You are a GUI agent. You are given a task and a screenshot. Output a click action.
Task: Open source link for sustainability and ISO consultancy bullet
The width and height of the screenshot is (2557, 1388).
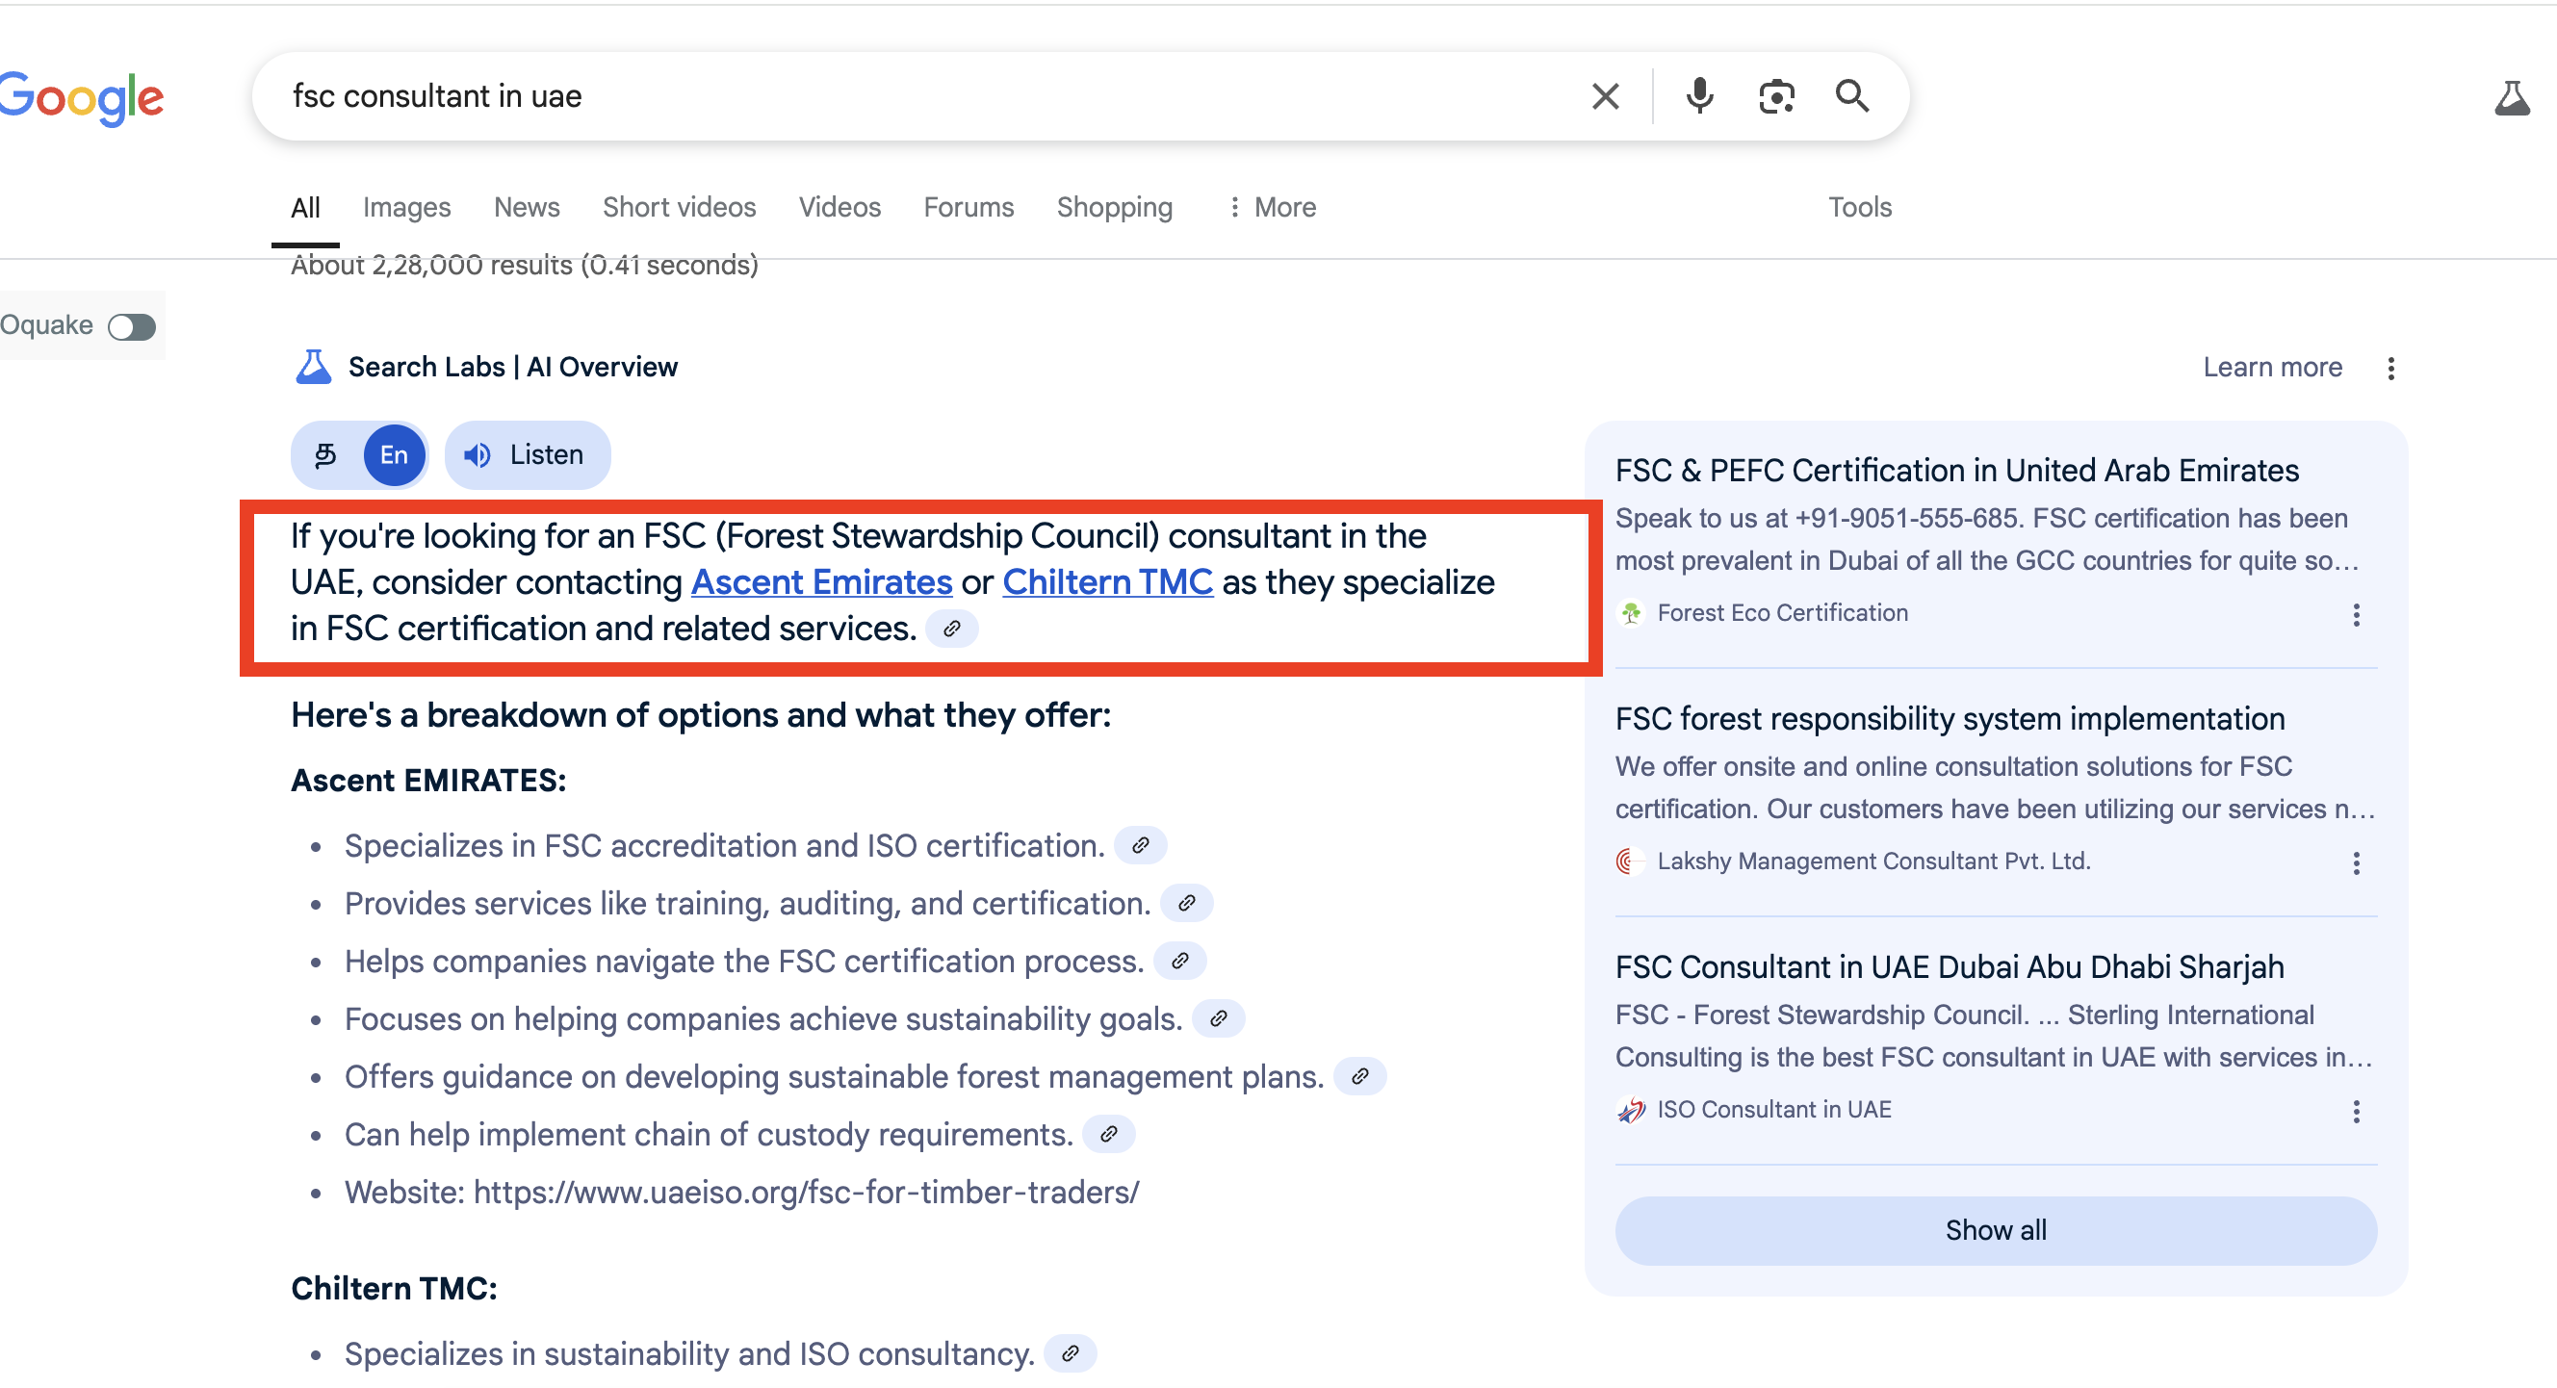coord(1070,1354)
